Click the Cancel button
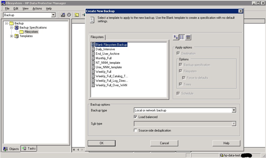The image size is (266, 158). pyautogui.click(x=164, y=143)
